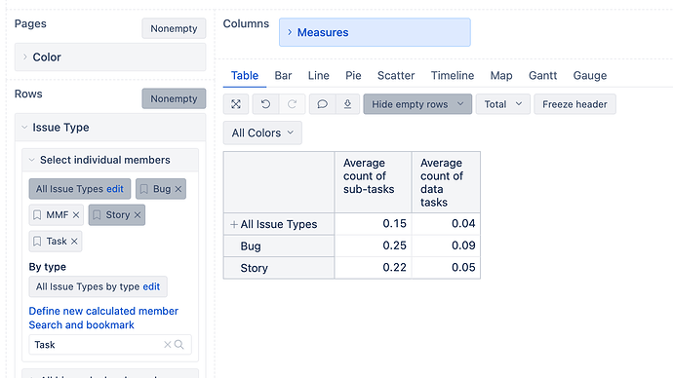Open the All Colors filter dropdown
The width and height of the screenshot is (673, 378).
pos(262,132)
